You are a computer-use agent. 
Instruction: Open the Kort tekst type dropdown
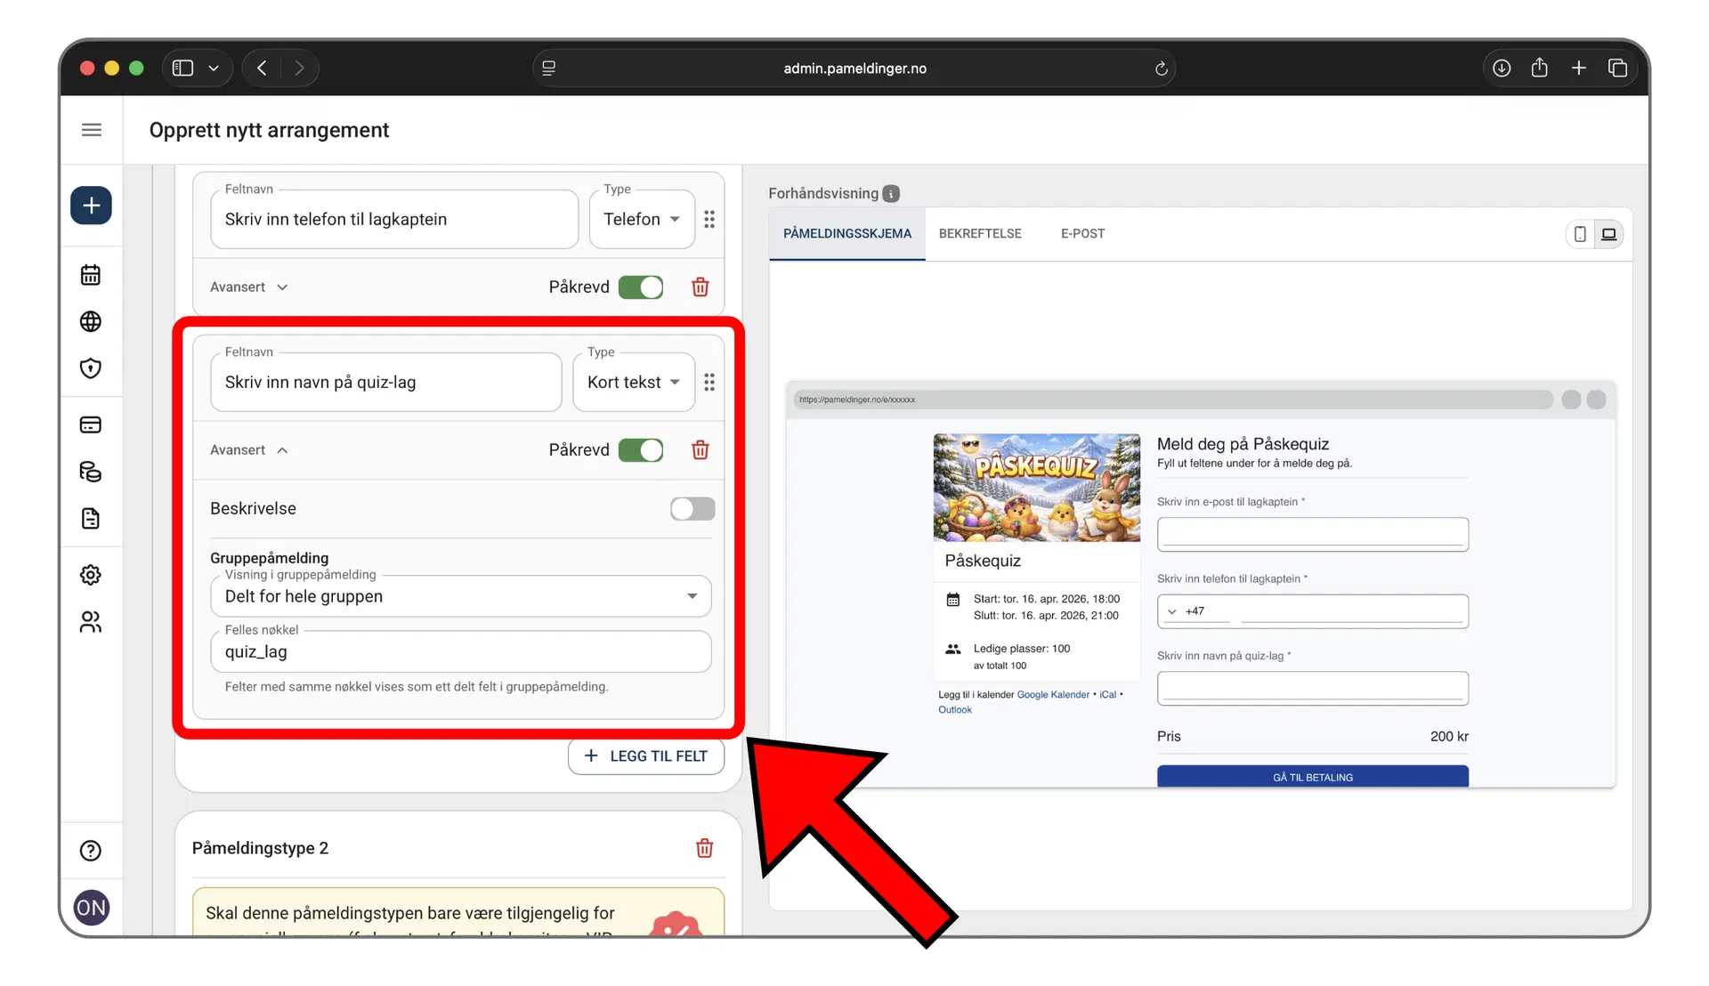(x=633, y=383)
